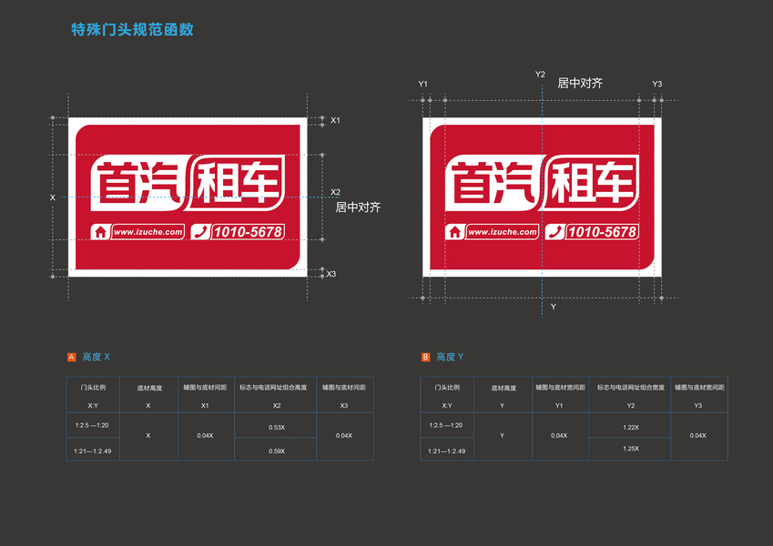Click the 高度 X section heading
The height and width of the screenshot is (546, 773).
97,357
